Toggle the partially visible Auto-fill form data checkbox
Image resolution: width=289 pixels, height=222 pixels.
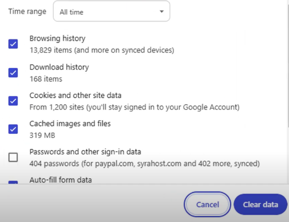click(x=13, y=182)
